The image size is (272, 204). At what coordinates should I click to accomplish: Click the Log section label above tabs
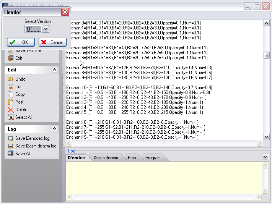[72, 151]
